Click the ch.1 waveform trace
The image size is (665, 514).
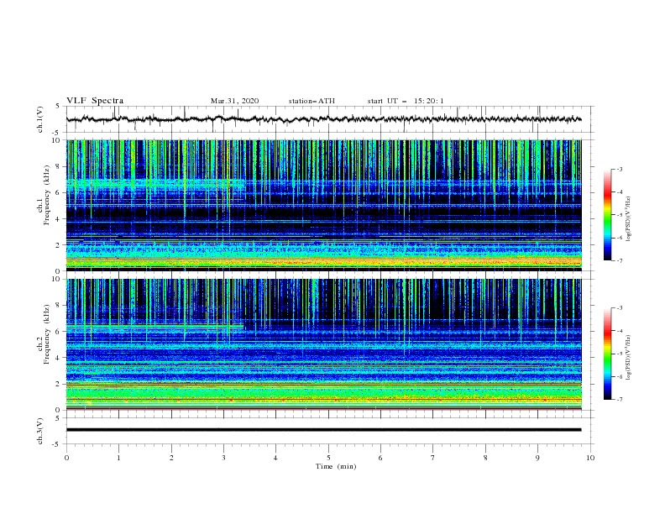323,119
